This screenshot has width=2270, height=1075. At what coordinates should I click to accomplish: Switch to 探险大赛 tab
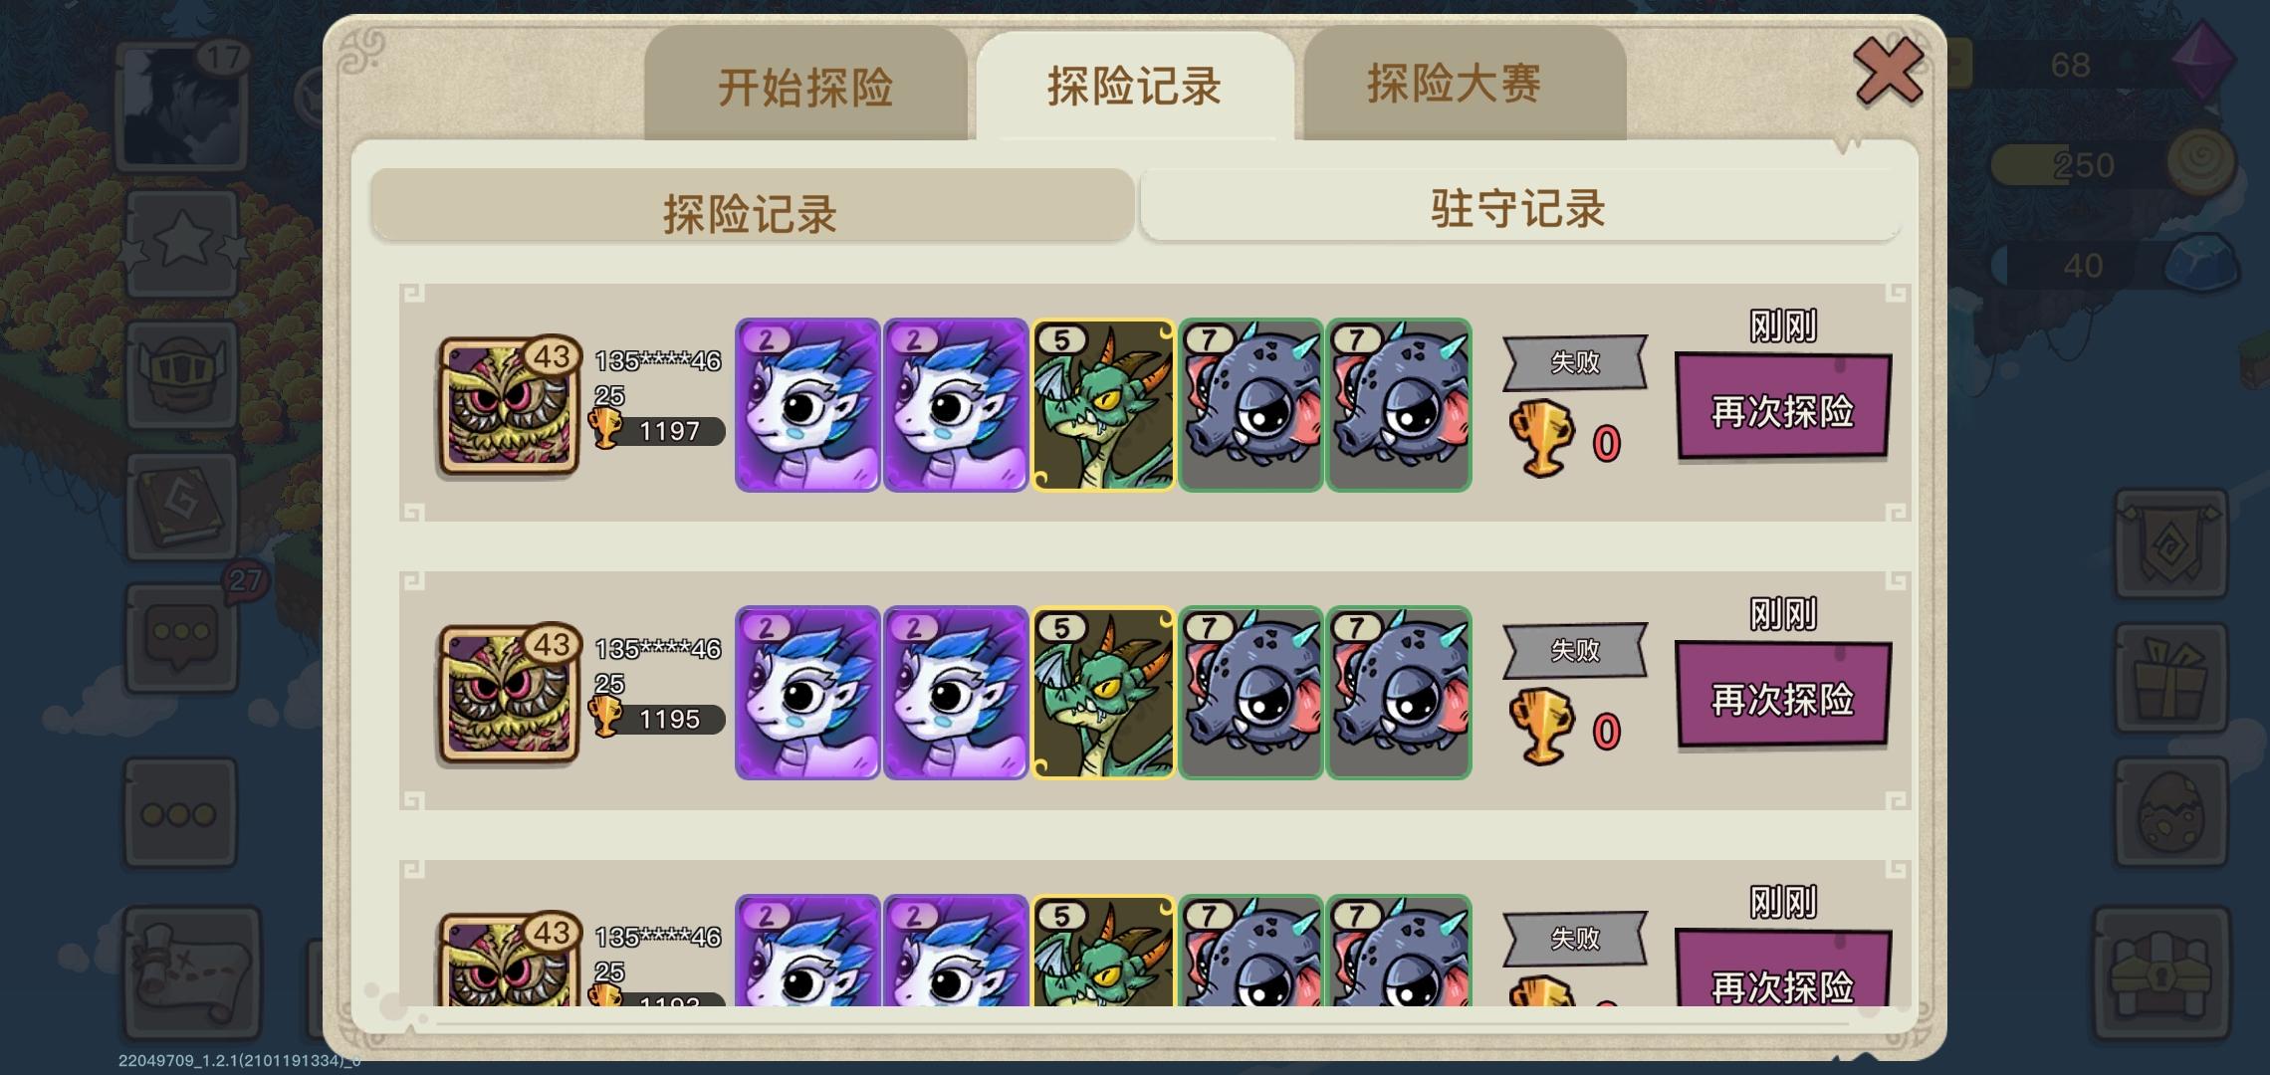1455,84
